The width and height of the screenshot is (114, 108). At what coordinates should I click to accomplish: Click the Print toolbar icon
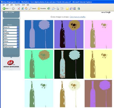coord(58,9)
